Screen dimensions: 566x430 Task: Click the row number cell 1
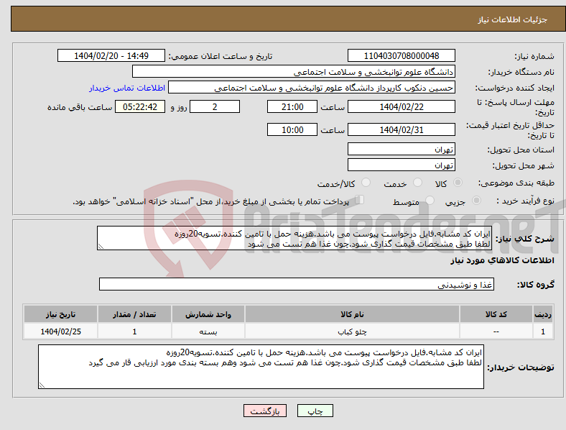(543, 331)
